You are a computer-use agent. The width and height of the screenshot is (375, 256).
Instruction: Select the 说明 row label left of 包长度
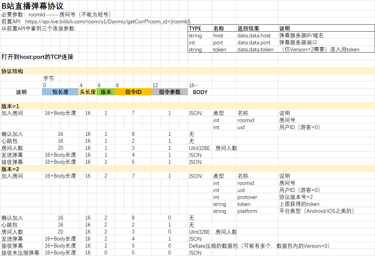[21, 92]
